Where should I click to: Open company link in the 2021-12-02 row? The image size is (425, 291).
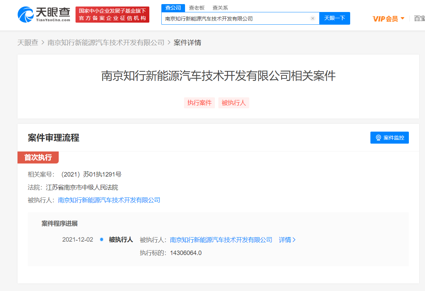(221, 240)
